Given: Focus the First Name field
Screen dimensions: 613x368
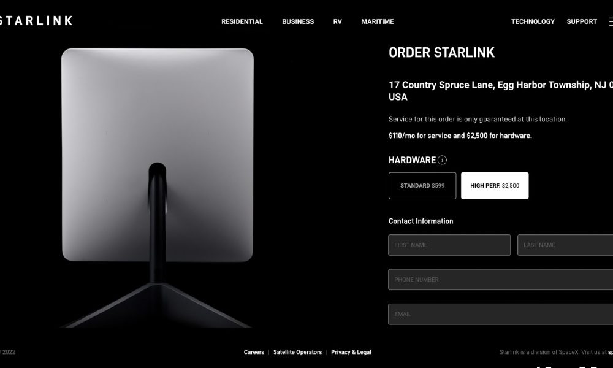Looking at the screenshot, I should point(449,245).
